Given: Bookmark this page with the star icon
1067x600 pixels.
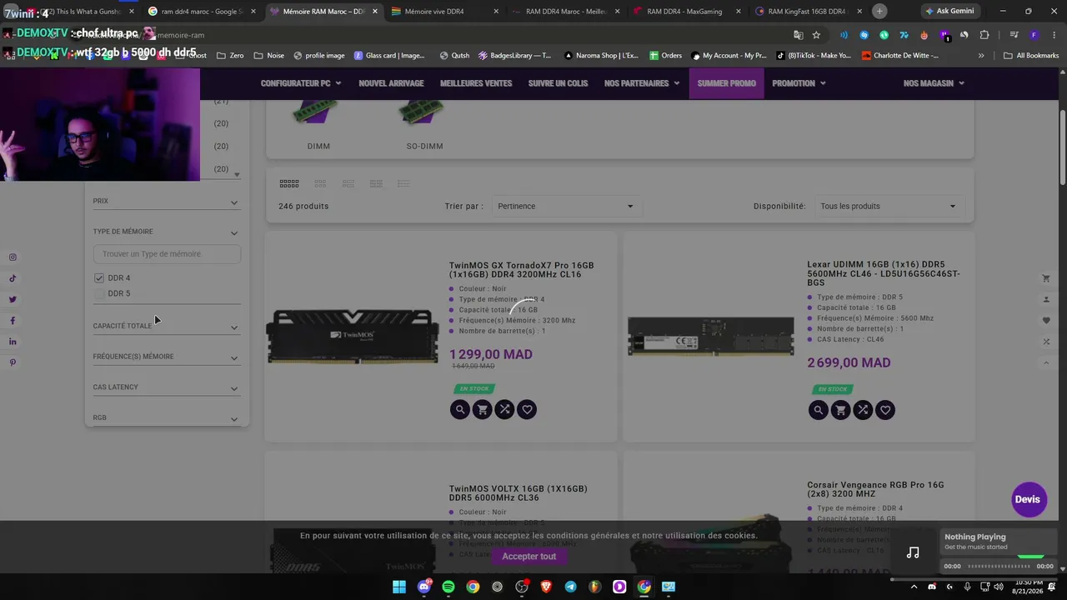Looking at the screenshot, I should pos(816,35).
